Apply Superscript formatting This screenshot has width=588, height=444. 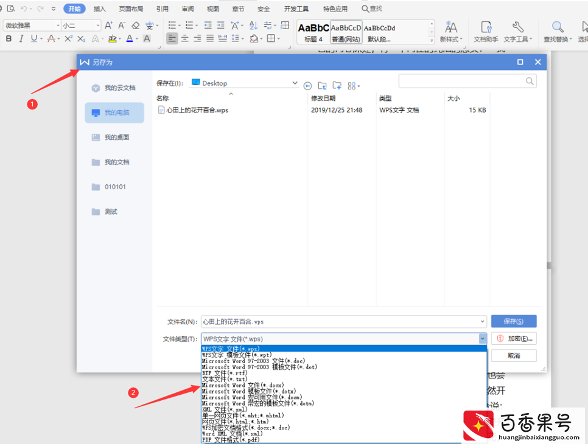click(x=68, y=38)
